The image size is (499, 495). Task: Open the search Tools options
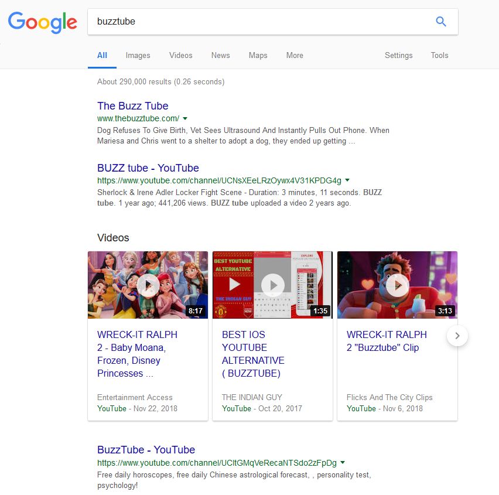(439, 56)
